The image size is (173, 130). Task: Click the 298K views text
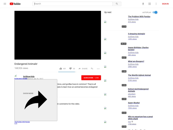point(132,66)
